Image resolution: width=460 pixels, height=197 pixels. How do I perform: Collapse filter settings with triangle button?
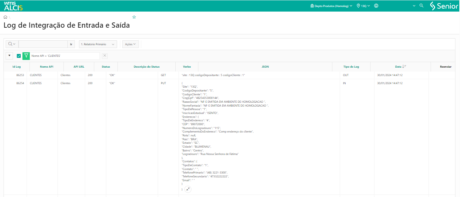click(9, 56)
